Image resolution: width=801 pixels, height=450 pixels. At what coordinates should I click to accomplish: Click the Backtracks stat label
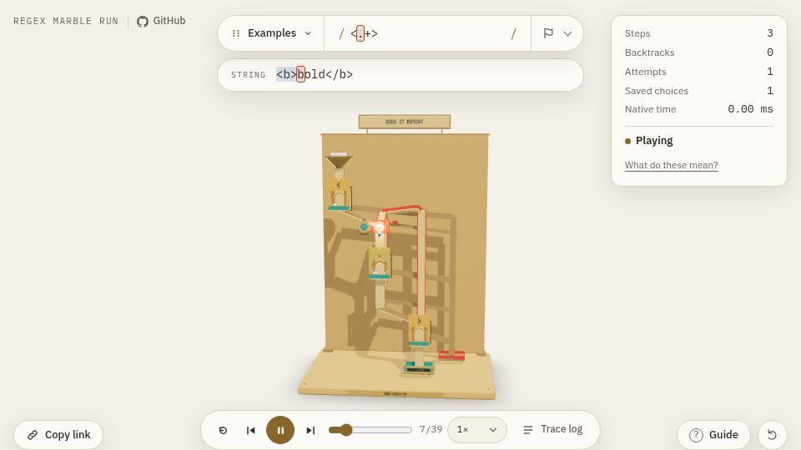coord(649,52)
